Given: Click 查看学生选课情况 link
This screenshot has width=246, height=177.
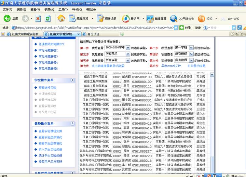Looking at the screenshot, I should pyautogui.click(x=50, y=143).
